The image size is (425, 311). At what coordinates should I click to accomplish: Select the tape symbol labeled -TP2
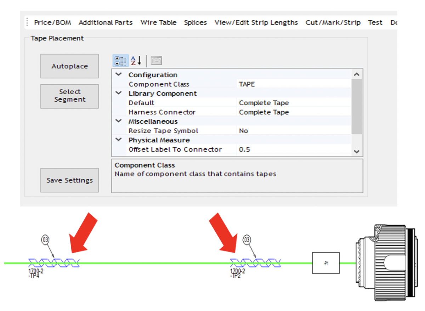click(255, 263)
